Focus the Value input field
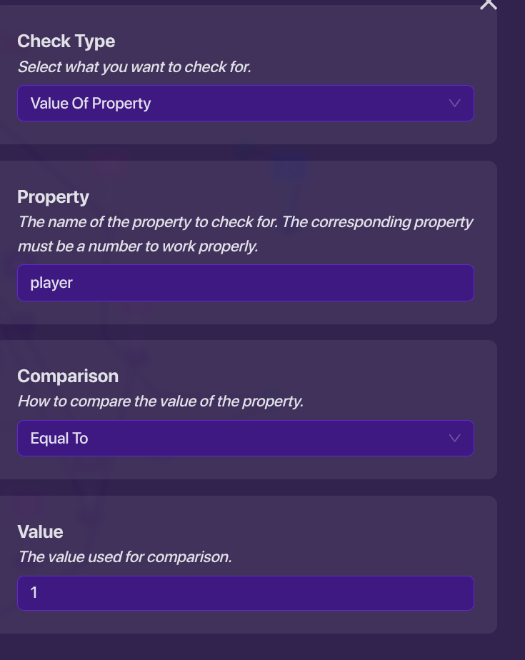The height and width of the screenshot is (660, 525). 245,593
